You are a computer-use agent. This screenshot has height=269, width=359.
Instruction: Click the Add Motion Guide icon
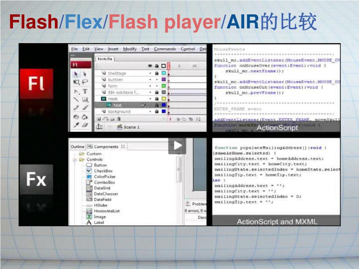106,119
